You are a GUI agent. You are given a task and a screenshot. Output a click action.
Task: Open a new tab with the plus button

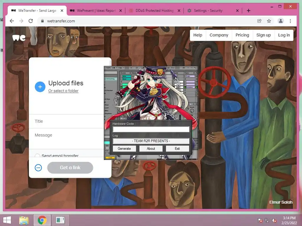point(248,11)
